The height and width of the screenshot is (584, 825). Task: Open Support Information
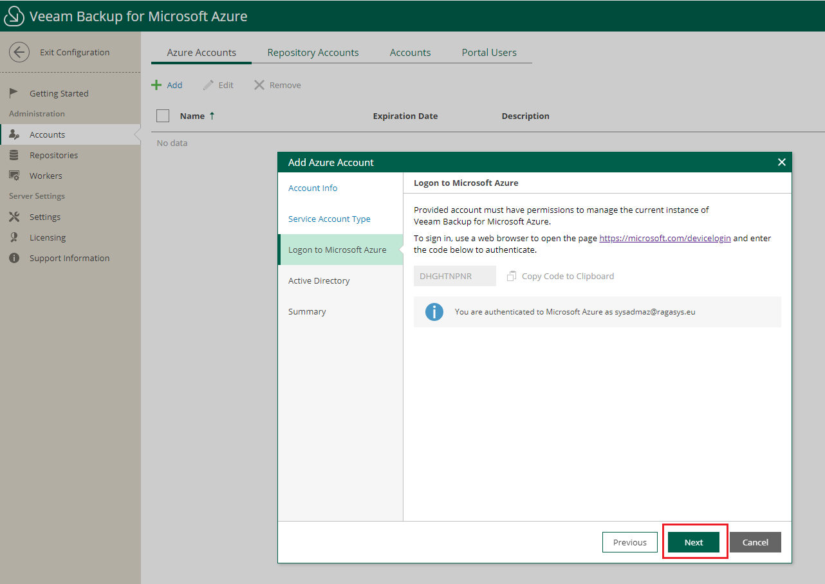(x=68, y=257)
